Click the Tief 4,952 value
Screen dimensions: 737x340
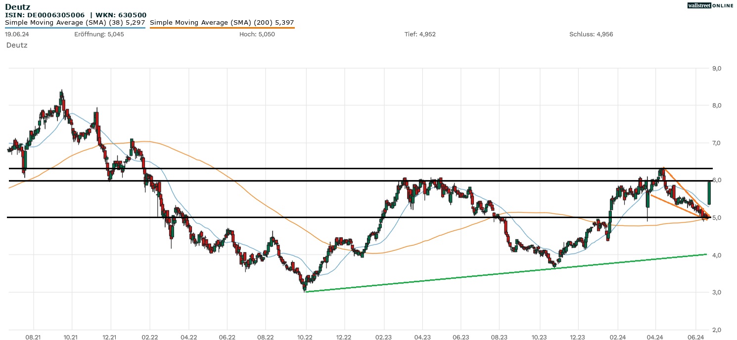[420, 34]
